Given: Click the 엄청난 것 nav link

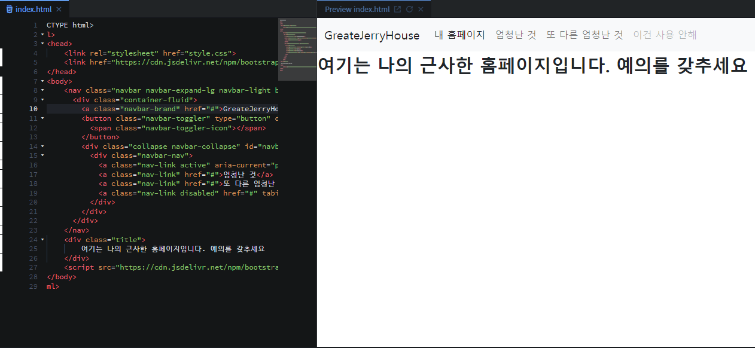Looking at the screenshot, I should [x=516, y=35].
